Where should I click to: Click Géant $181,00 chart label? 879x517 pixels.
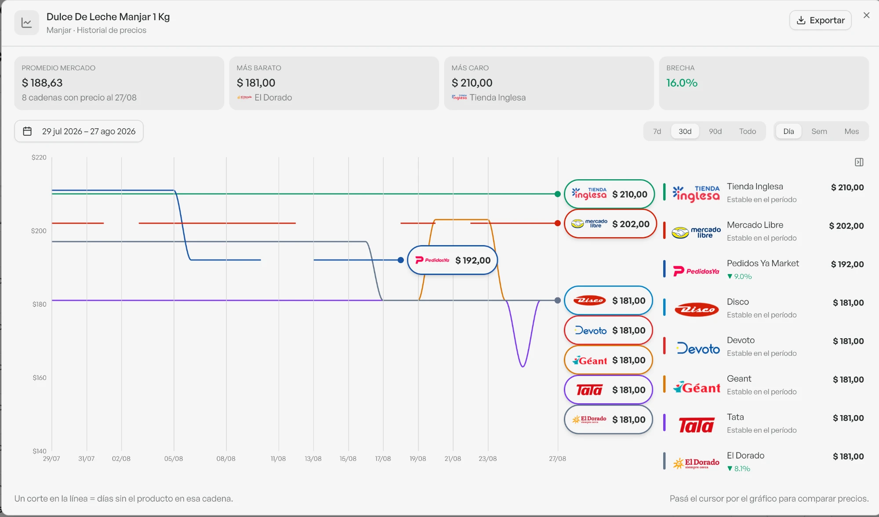[608, 360]
